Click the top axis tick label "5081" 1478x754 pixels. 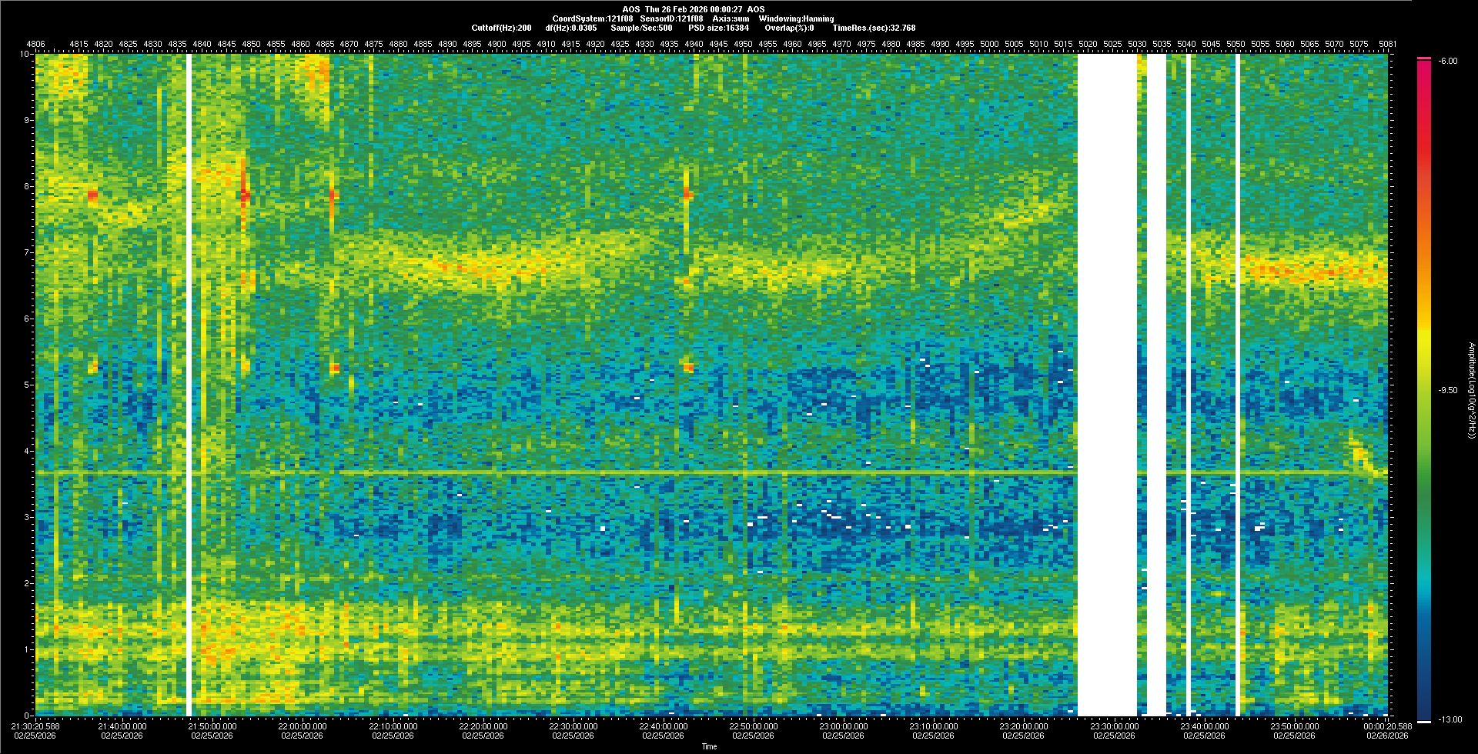1388,45
